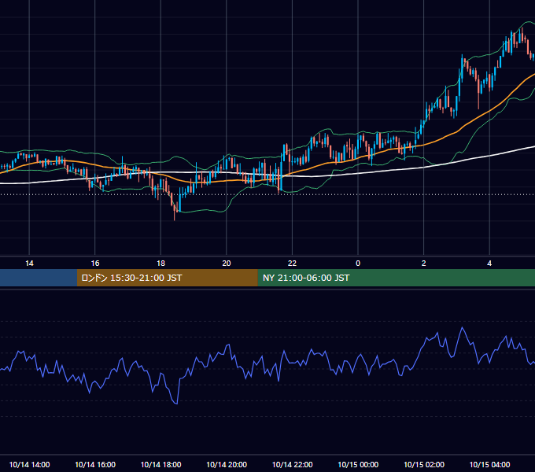Click the blue session bar before ロンドン
Image resolution: width=535 pixels, height=472 pixels.
tap(39, 278)
